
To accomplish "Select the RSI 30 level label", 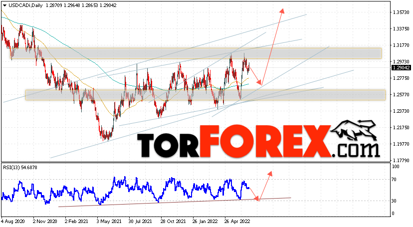I will (x=394, y=201).
